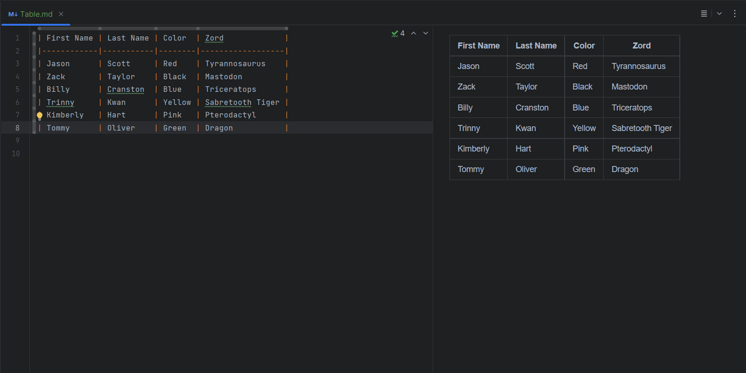The image size is (746, 373).
Task: Click the lightbulb intention icon on line 7
Action: click(x=40, y=116)
